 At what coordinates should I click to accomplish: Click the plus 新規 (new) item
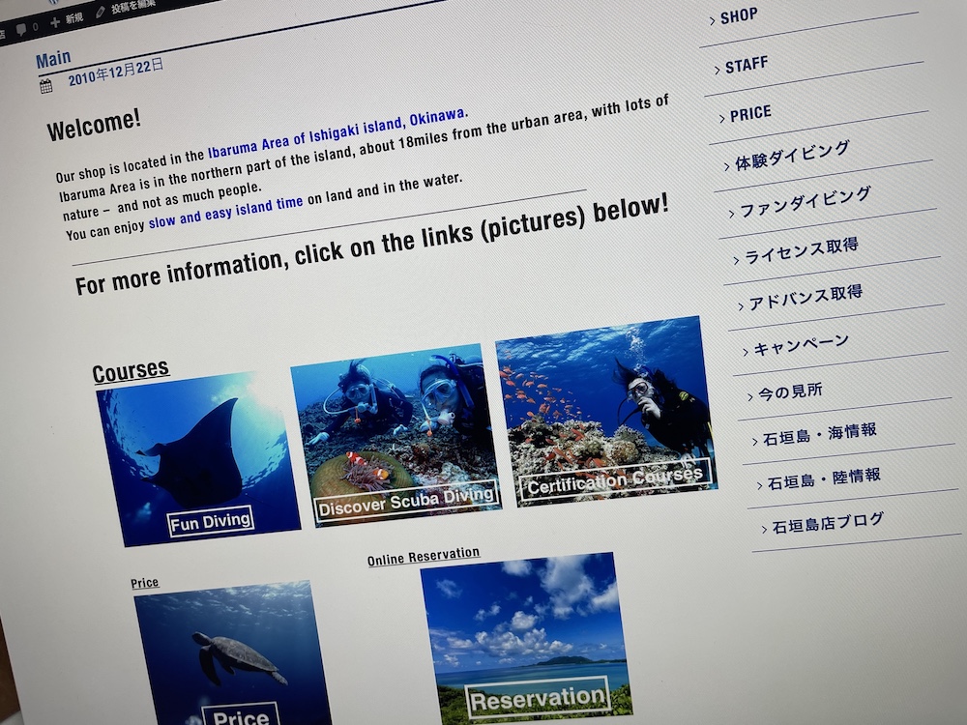click(67, 20)
